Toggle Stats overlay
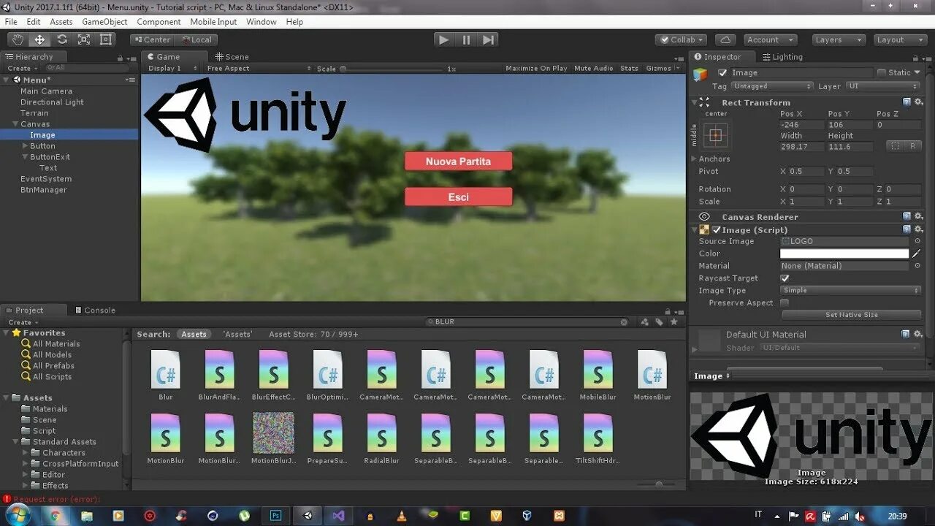Viewport: 935px width, 526px height. click(629, 68)
